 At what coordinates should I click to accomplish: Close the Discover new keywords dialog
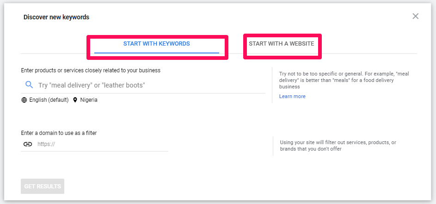click(415, 17)
